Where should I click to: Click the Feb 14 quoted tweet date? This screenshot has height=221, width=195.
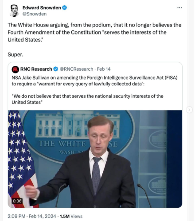coord(104,69)
